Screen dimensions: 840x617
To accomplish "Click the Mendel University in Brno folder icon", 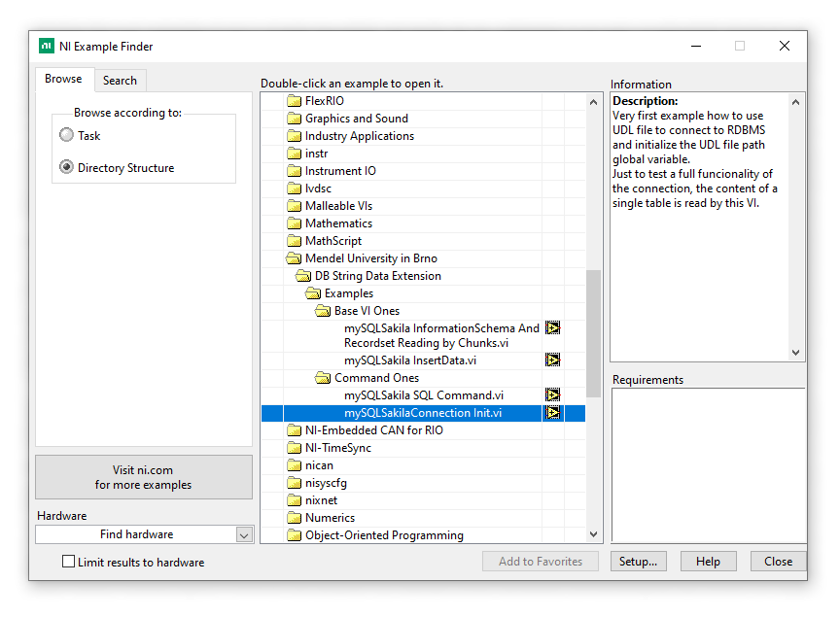I will tap(294, 258).
